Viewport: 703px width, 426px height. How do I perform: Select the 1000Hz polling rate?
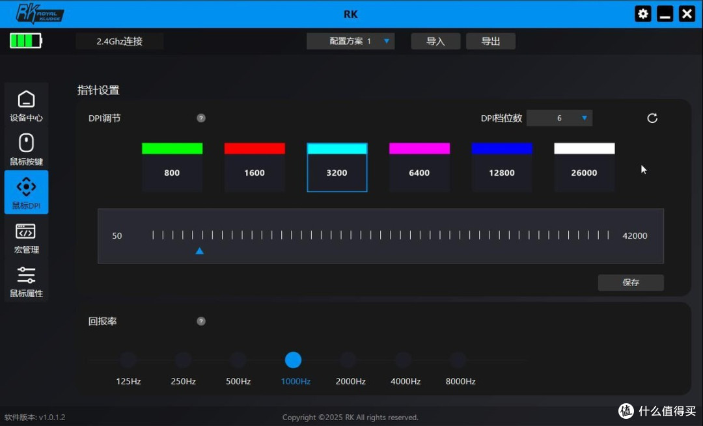293,360
